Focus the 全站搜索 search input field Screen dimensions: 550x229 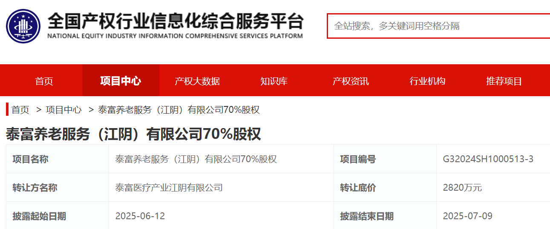coord(438,26)
